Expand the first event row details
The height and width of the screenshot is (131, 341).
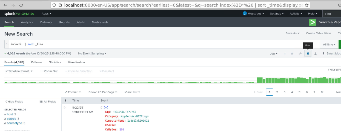tap(65, 107)
